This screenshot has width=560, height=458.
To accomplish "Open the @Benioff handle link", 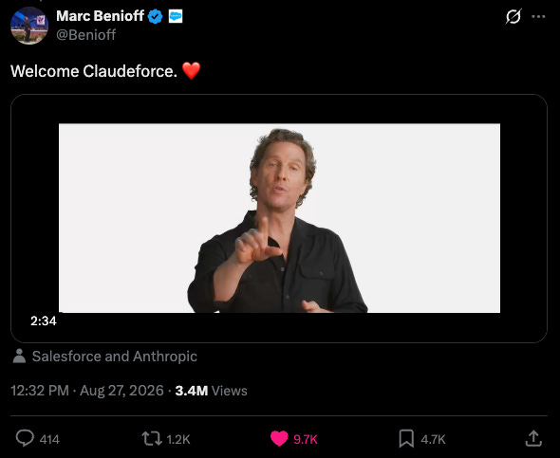I will click(x=86, y=35).
